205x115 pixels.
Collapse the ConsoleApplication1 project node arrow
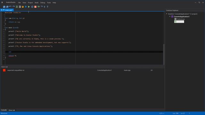pyautogui.click(x=170, y=16)
